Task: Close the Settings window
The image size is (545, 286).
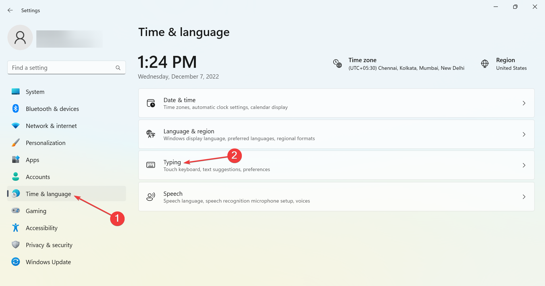Action: pos(535,7)
